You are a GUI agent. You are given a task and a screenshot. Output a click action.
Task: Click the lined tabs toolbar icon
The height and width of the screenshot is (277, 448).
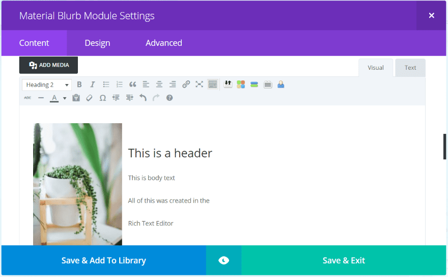268,85
